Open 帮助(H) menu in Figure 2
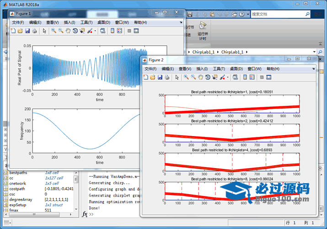327x229 pixels. pyautogui.click(x=273, y=69)
